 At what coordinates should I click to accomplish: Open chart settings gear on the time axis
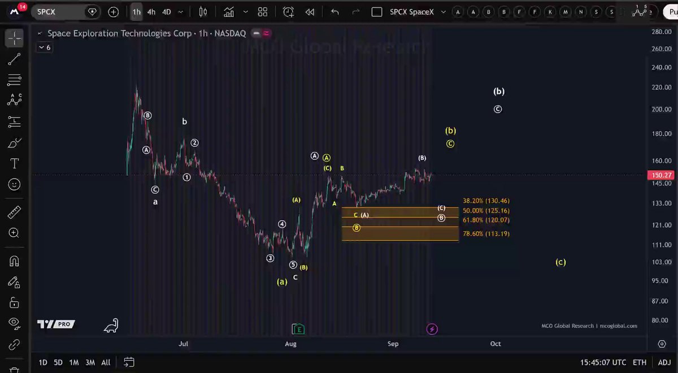tap(662, 344)
